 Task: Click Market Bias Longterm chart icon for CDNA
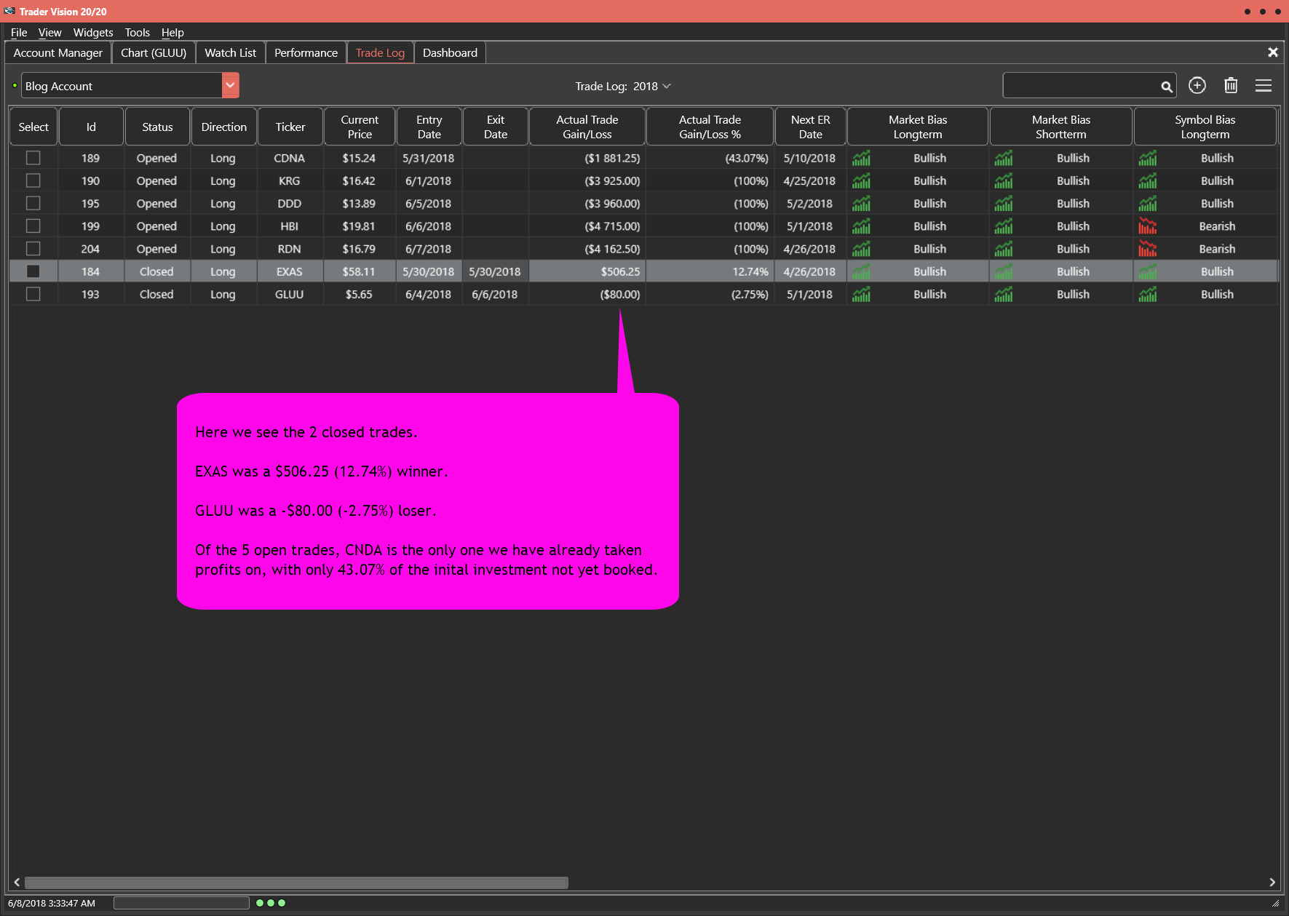(x=861, y=158)
